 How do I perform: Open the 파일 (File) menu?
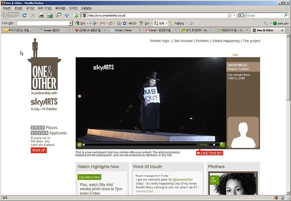(6, 8)
